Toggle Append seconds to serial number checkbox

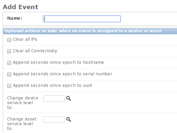pyautogui.click(x=9, y=74)
